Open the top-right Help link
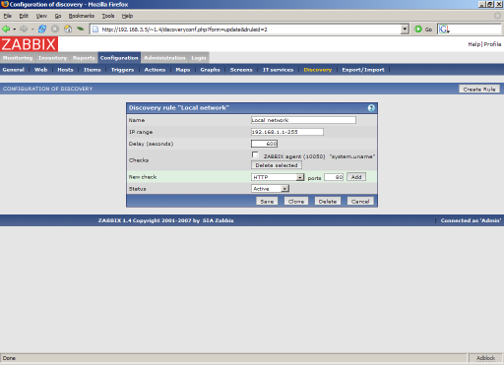The width and height of the screenshot is (504, 365). coord(473,44)
